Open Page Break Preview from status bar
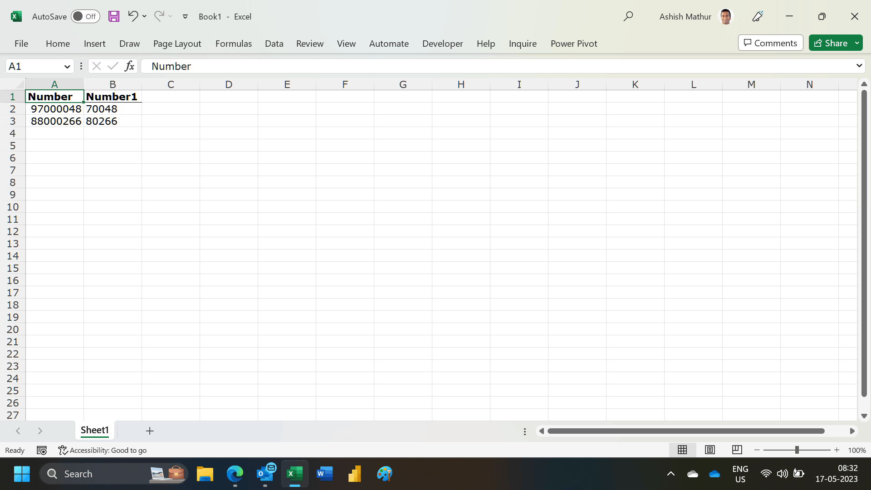Viewport: 871px width, 490px height. pos(736,450)
